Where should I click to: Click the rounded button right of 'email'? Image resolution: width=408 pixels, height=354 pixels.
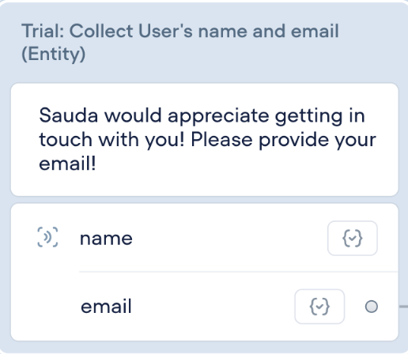(x=319, y=307)
